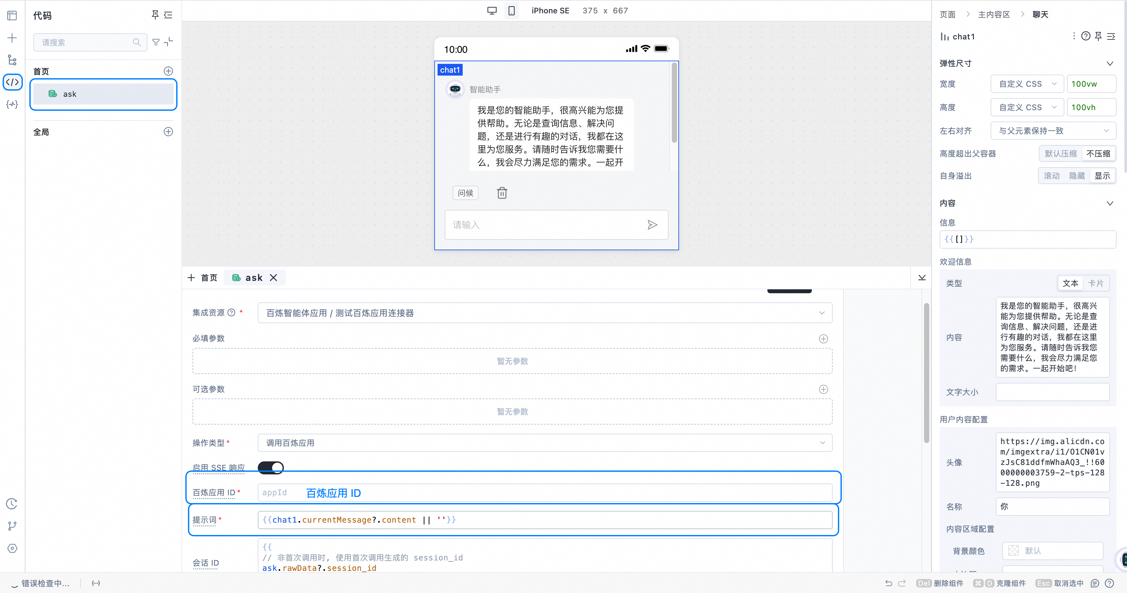Click the redo arrow in status bar
This screenshot has height=593, width=1127.
click(x=902, y=583)
